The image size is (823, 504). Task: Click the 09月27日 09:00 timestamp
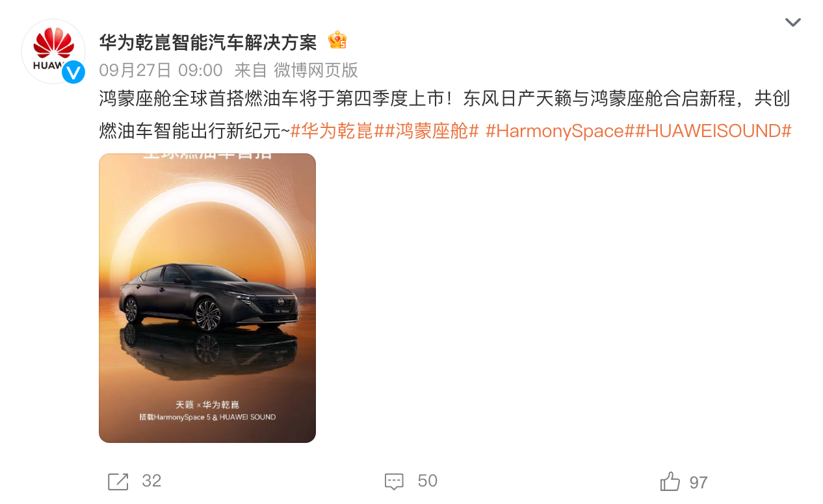point(161,70)
